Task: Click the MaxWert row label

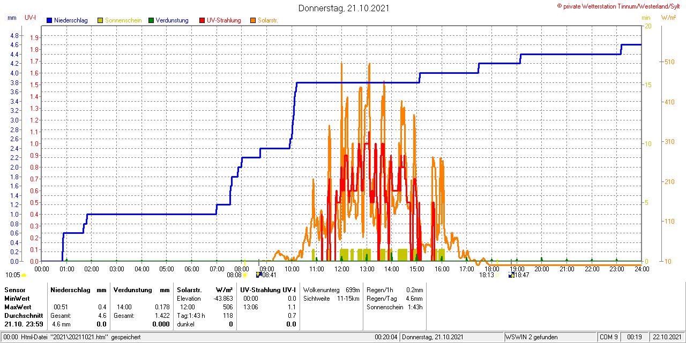Action: tap(18, 307)
